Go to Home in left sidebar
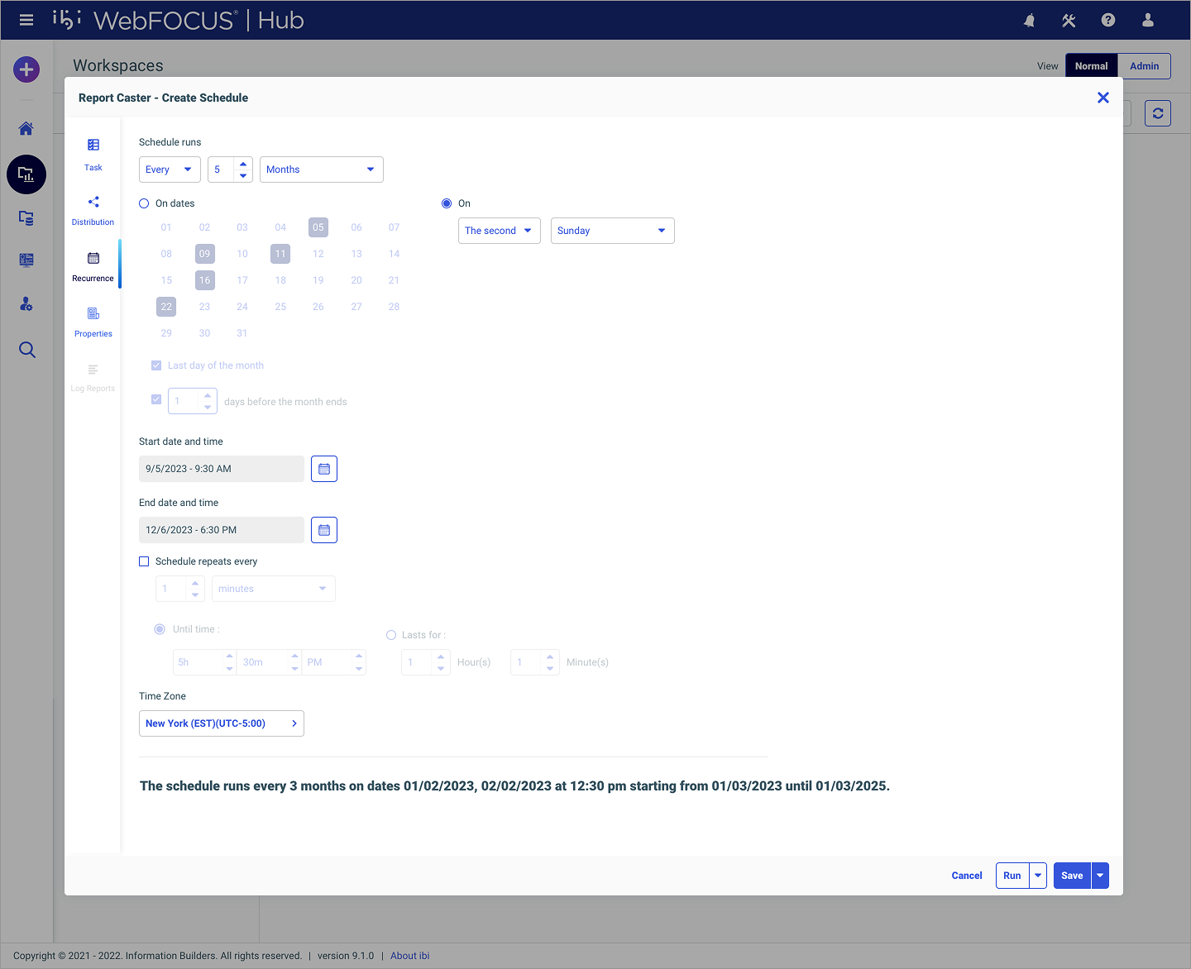 [26, 129]
